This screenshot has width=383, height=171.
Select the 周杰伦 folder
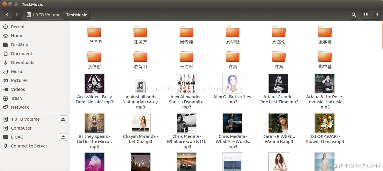279,35
